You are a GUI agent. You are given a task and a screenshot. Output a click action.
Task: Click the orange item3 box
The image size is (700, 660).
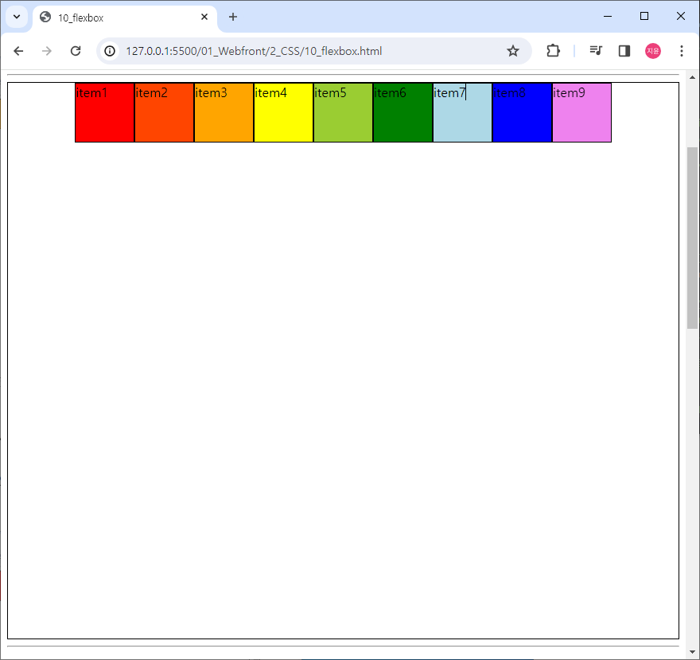click(x=224, y=112)
